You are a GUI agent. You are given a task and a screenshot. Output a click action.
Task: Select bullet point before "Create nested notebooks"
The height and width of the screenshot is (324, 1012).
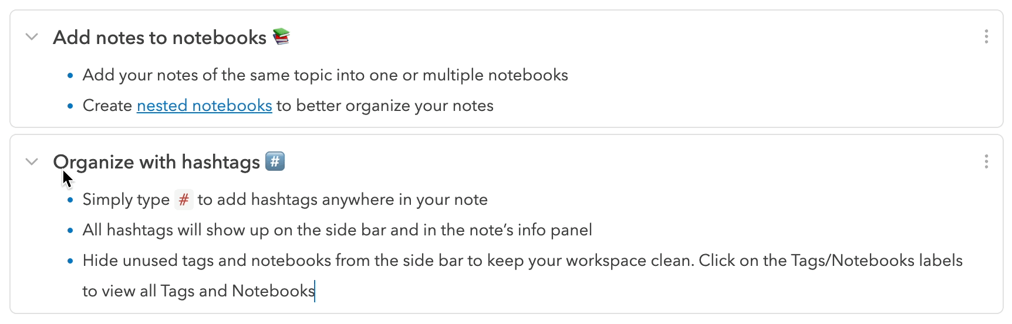[x=70, y=106]
